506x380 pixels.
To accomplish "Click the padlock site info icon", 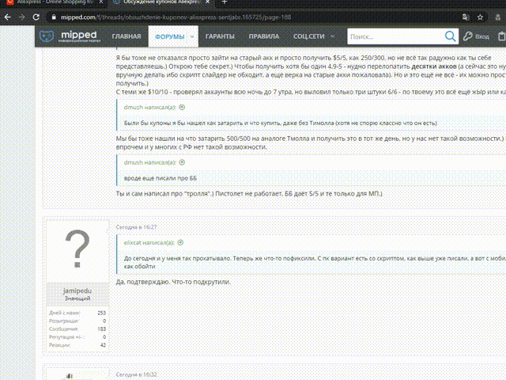I will (x=54, y=17).
